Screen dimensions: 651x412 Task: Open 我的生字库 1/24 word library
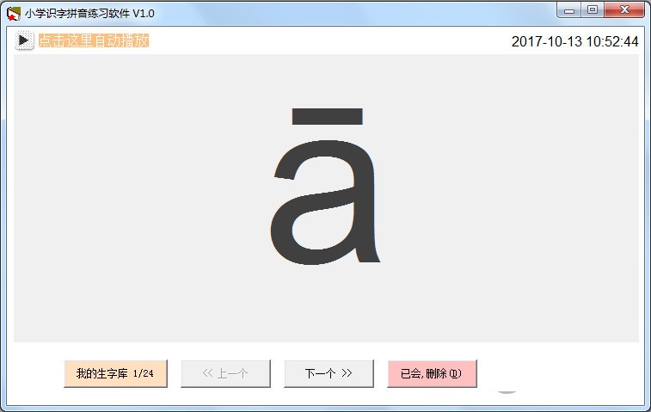pos(115,374)
